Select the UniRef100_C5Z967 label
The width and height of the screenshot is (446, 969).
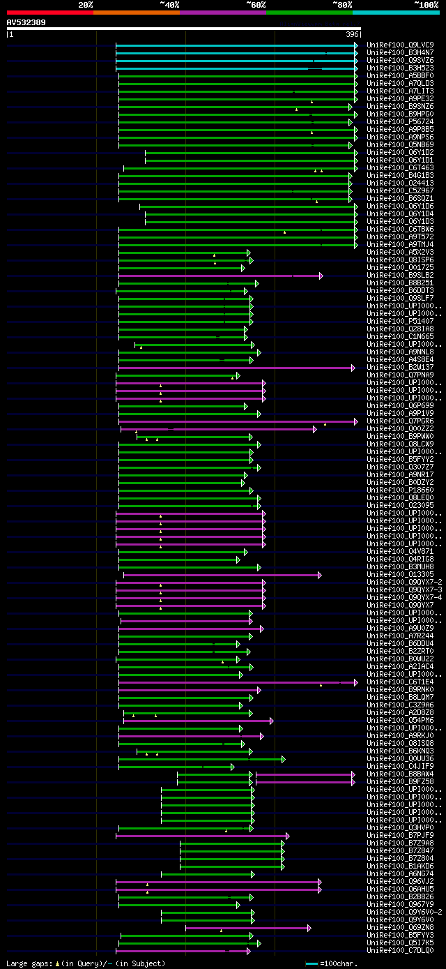[x=400, y=190]
